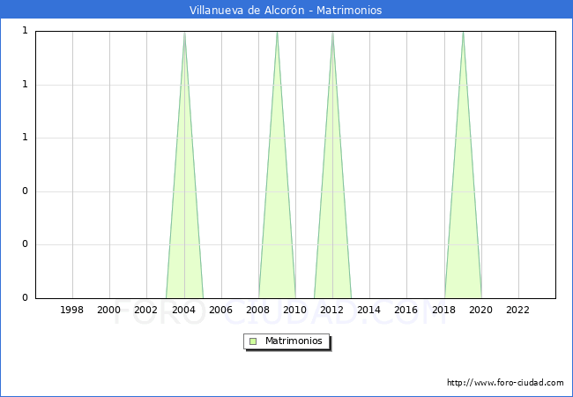Open the www.foro-ciudad.com link
The width and height of the screenshot is (573, 397).
click(x=505, y=383)
